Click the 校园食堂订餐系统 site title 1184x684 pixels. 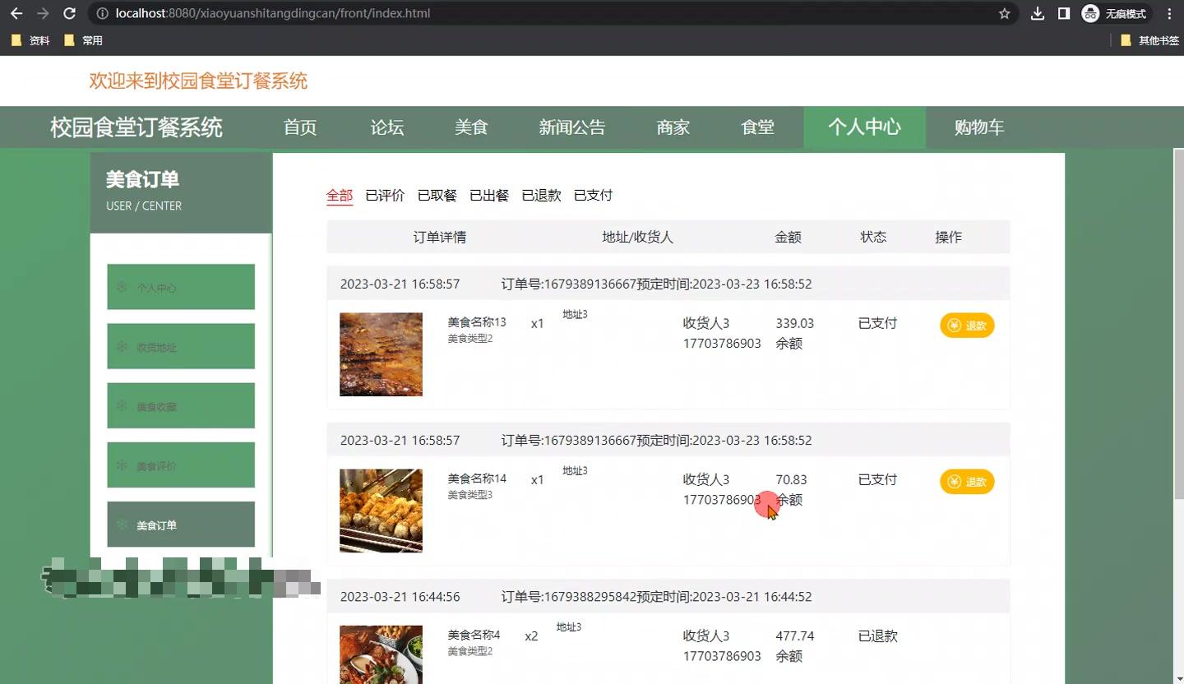(x=136, y=127)
